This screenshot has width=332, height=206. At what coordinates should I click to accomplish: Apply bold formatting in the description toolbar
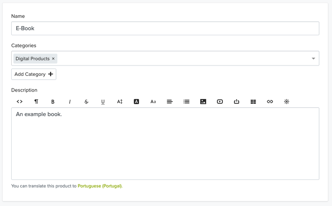(53, 102)
